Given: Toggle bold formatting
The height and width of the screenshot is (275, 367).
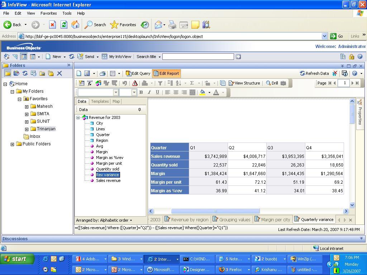Looking at the screenshot, I should (141, 92).
